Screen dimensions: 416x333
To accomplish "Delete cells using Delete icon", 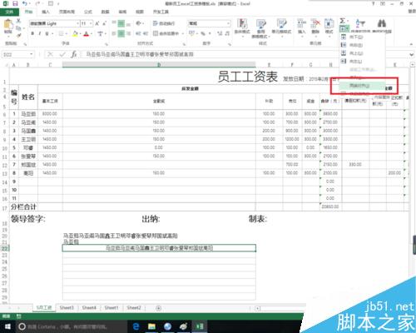I will 315,27.
